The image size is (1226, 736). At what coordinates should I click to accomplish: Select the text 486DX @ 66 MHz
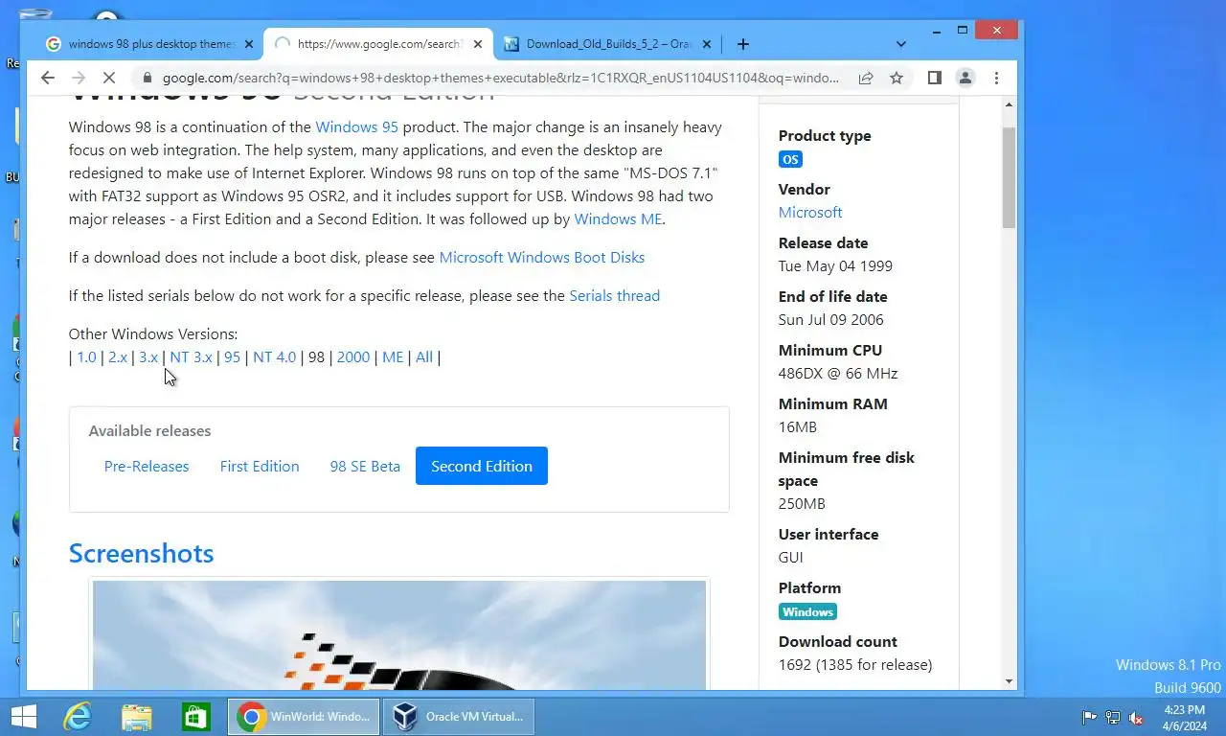coord(838,373)
